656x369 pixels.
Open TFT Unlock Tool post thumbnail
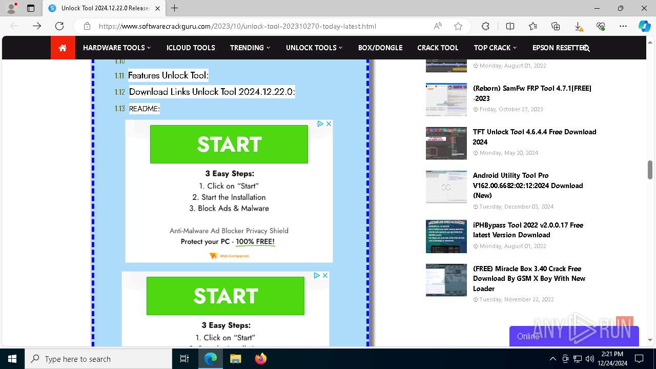pyautogui.click(x=446, y=143)
